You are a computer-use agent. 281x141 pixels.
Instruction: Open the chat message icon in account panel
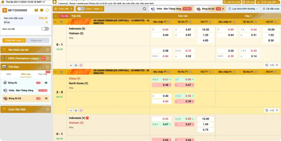click(x=42, y=10)
